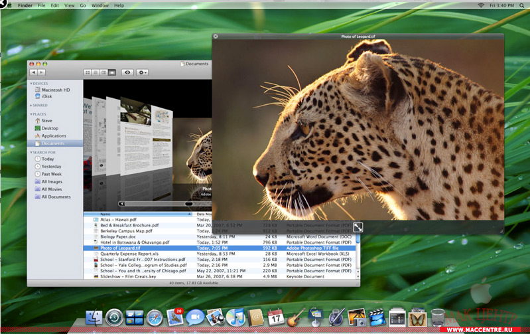Open Preview app in the Dock

(x=216, y=317)
